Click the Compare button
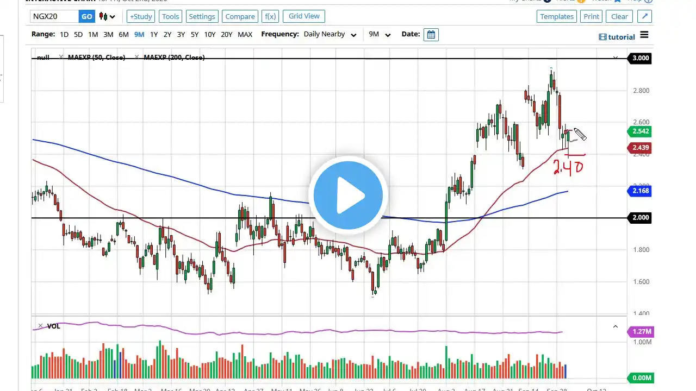The image size is (696, 391). click(x=240, y=16)
